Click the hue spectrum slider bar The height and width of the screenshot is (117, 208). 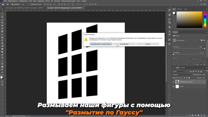tap(205, 19)
